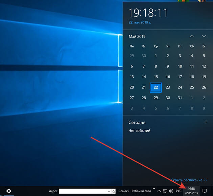Select May 28 in the calendar
This screenshot has width=213, height=196.
click(x=144, y=98)
